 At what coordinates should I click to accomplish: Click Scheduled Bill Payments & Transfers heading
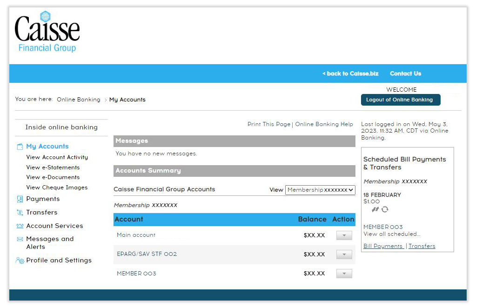tap(405, 163)
